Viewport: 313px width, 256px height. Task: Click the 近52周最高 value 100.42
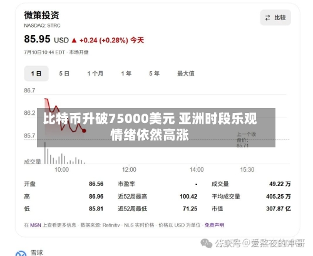(188, 196)
